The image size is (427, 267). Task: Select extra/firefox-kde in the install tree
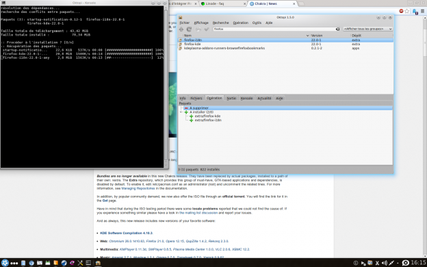[207, 116]
